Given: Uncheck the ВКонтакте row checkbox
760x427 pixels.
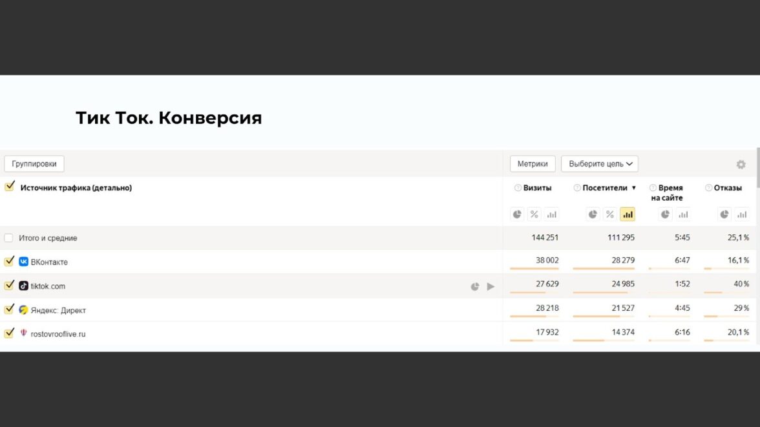Looking at the screenshot, I should pos(9,261).
